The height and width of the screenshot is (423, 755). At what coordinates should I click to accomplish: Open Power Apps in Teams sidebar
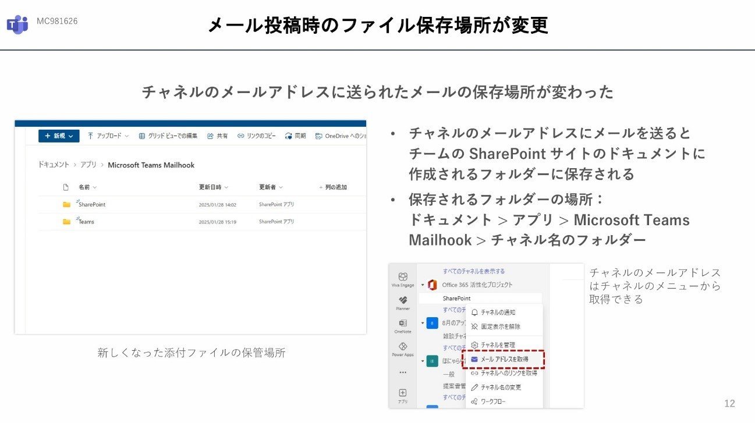[x=403, y=349]
